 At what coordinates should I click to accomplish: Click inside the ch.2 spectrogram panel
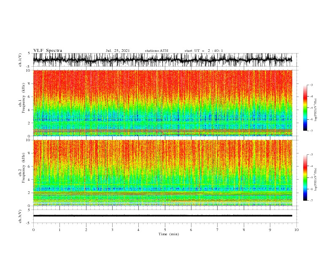162,173
